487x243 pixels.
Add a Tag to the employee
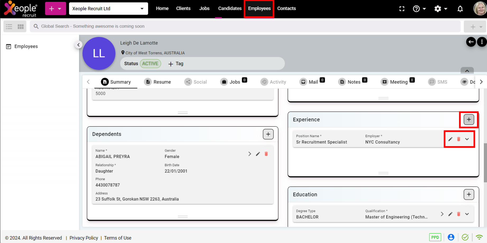pos(176,64)
